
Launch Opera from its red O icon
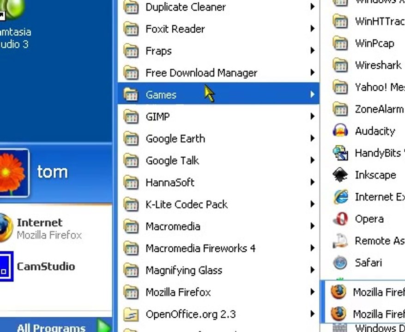coord(340,219)
